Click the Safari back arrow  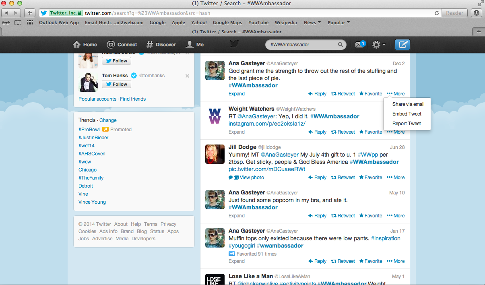point(7,13)
